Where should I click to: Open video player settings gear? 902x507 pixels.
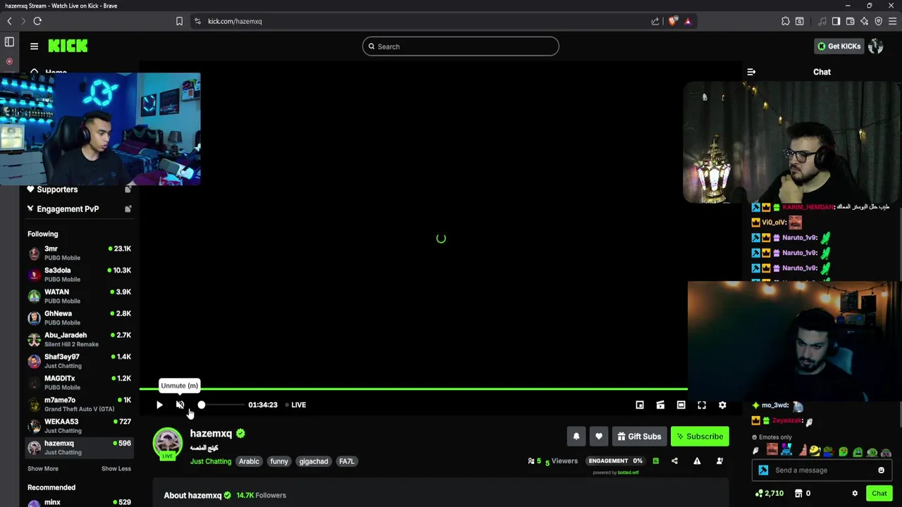click(x=722, y=405)
